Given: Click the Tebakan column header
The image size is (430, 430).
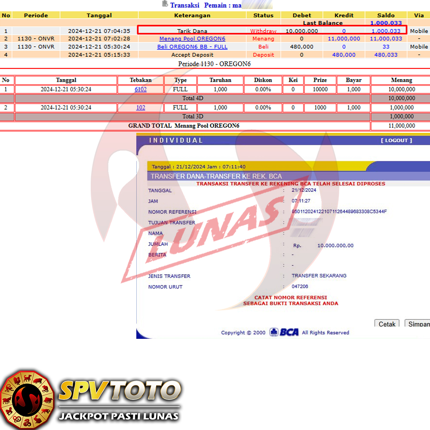Looking at the screenshot, I should pyautogui.click(x=141, y=80).
